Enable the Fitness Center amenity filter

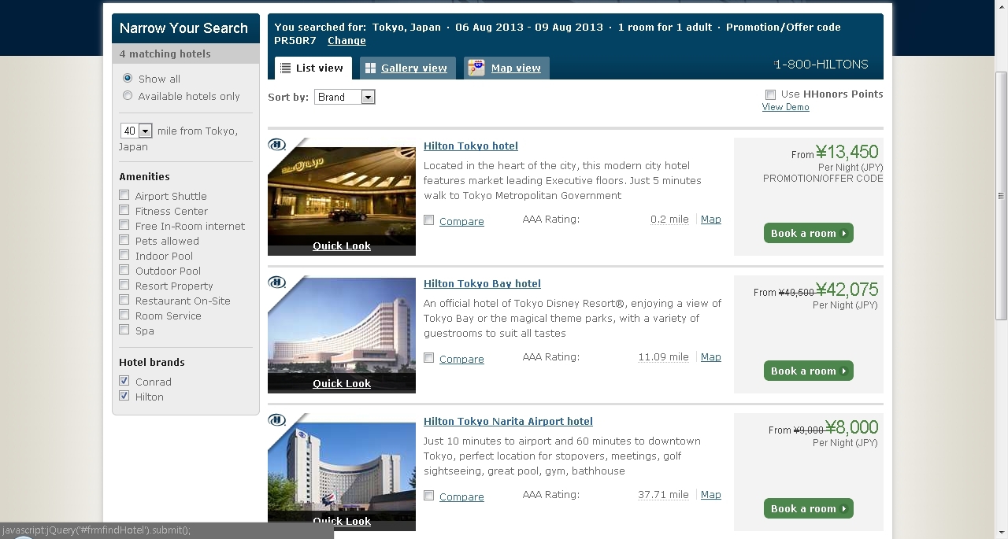pos(124,210)
